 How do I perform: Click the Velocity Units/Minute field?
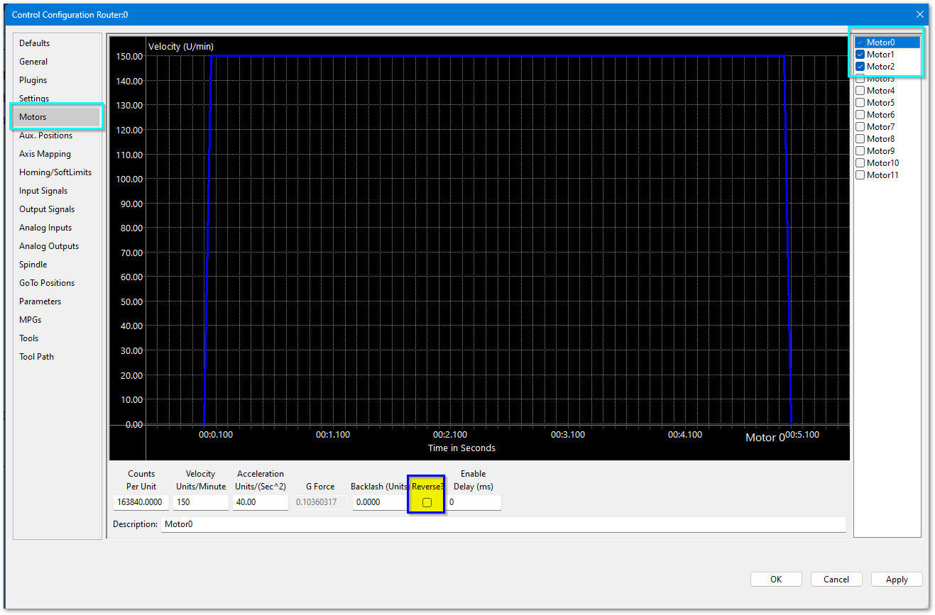click(x=200, y=502)
